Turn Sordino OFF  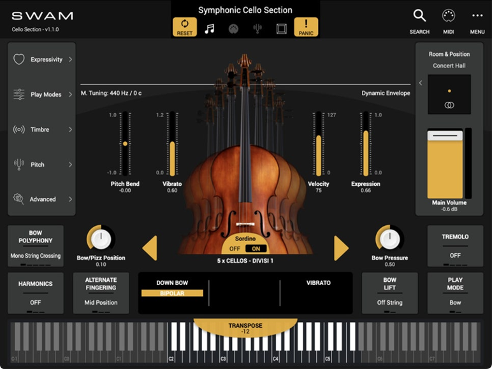(235, 249)
